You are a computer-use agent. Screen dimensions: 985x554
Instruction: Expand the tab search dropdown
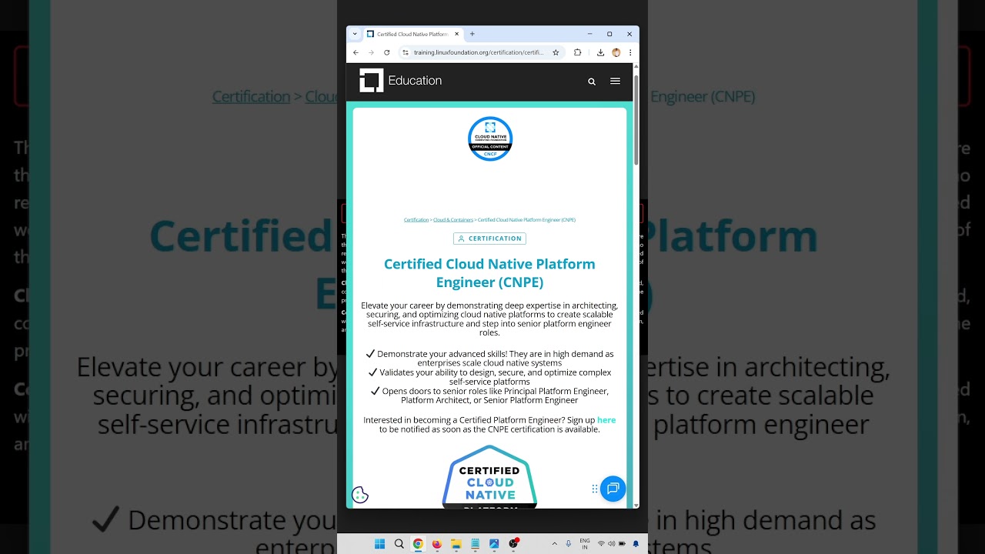(355, 34)
